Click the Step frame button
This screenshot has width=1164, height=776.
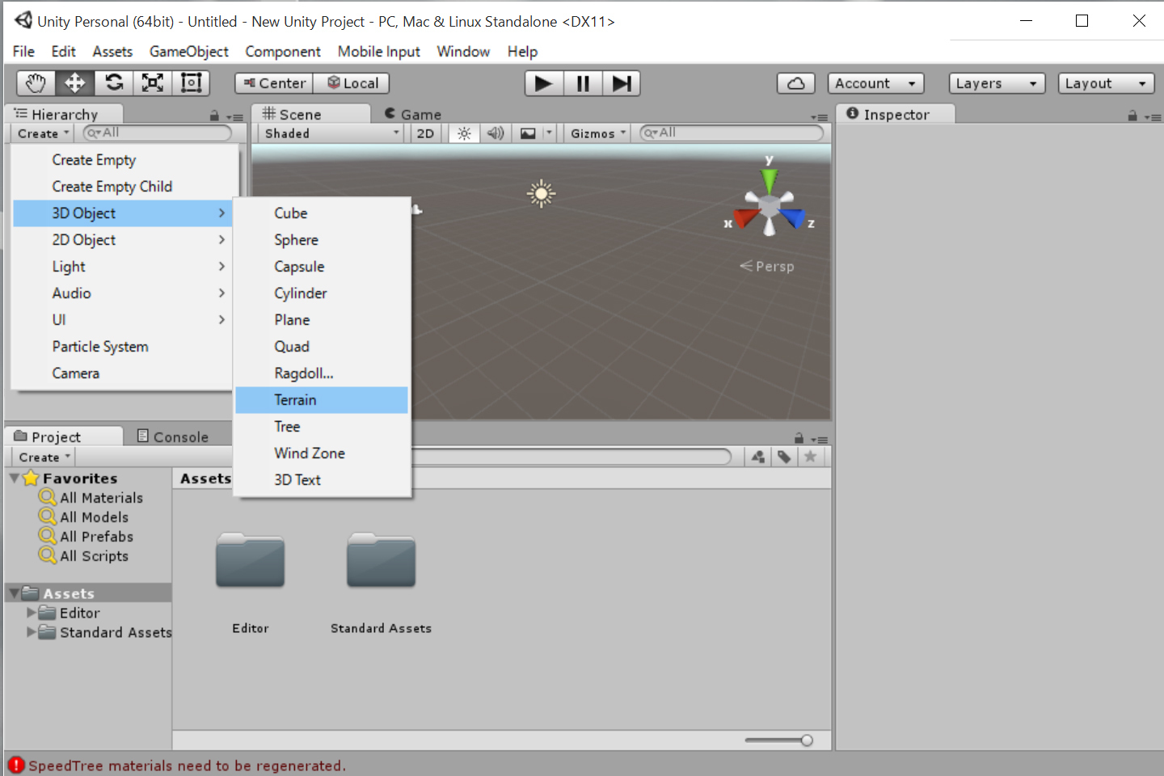(x=622, y=83)
